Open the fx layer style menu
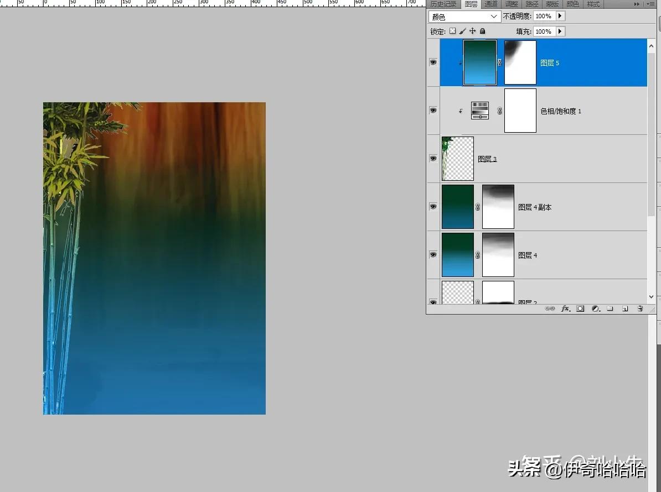Image resolution: width=661 pixels, height=492 pixels. tap(565, 308)
